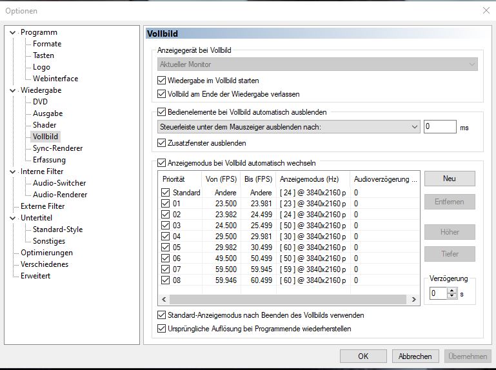Screen dimensions: 496x370
Task: Open Audio-Renderer settings
Action: 60,195
